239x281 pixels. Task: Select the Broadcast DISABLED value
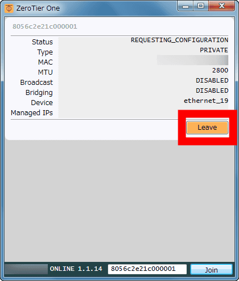click(x=212, y=80)
